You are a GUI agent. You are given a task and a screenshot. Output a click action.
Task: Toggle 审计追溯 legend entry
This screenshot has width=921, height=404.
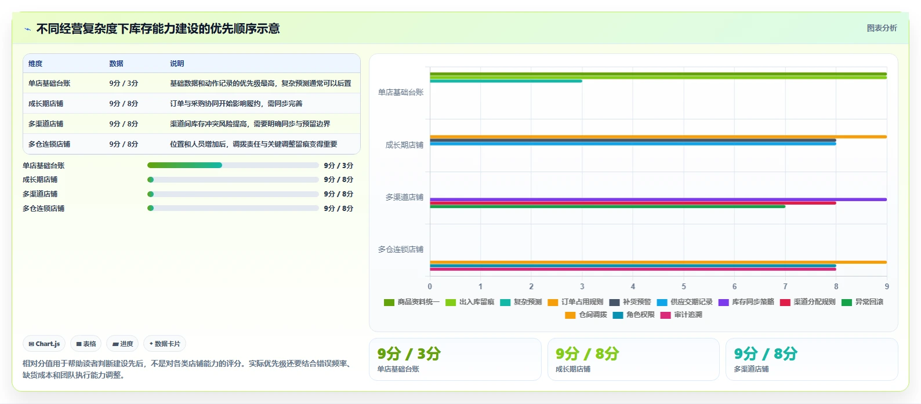681,315
